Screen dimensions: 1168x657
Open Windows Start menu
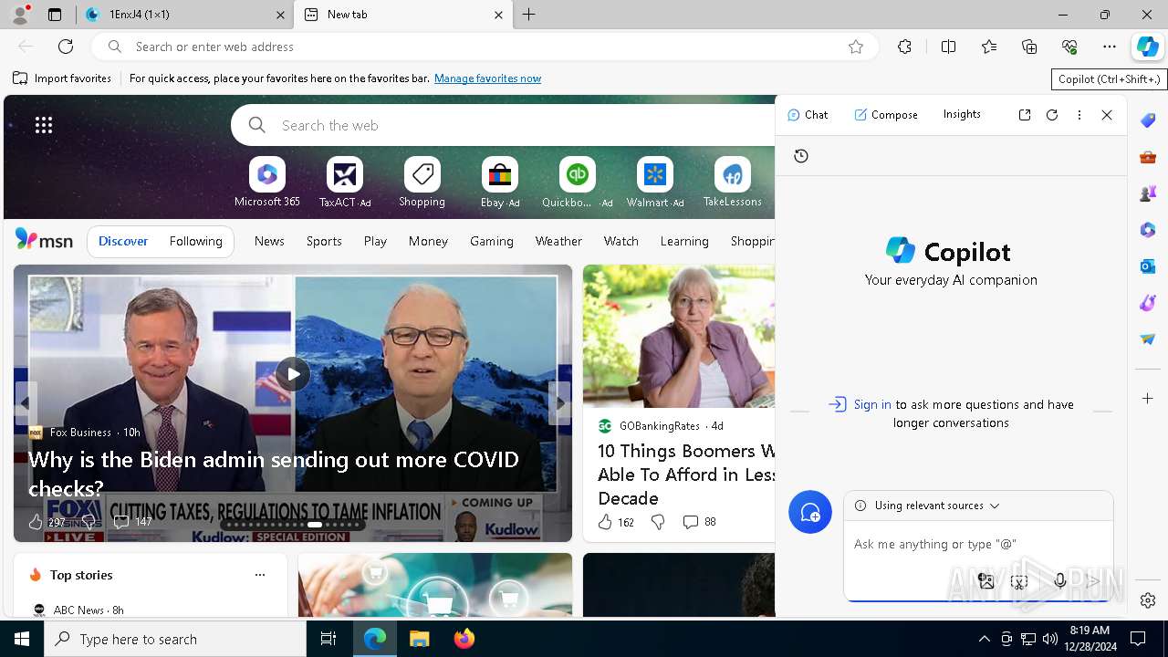(x=22, y=639)
